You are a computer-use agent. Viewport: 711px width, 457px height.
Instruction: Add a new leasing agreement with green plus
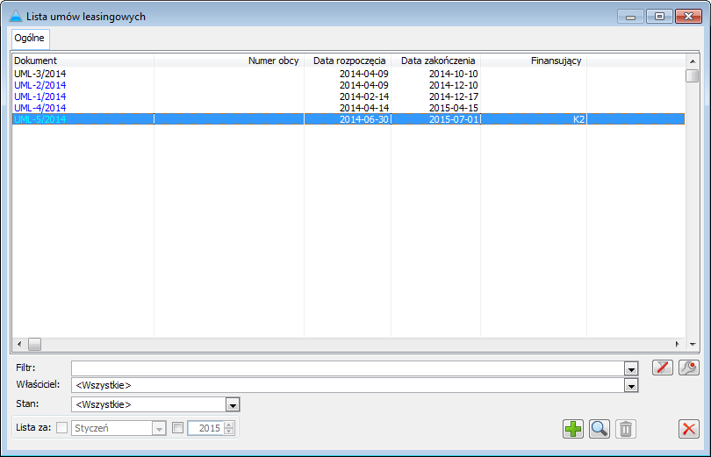click(x=573, y=428)
